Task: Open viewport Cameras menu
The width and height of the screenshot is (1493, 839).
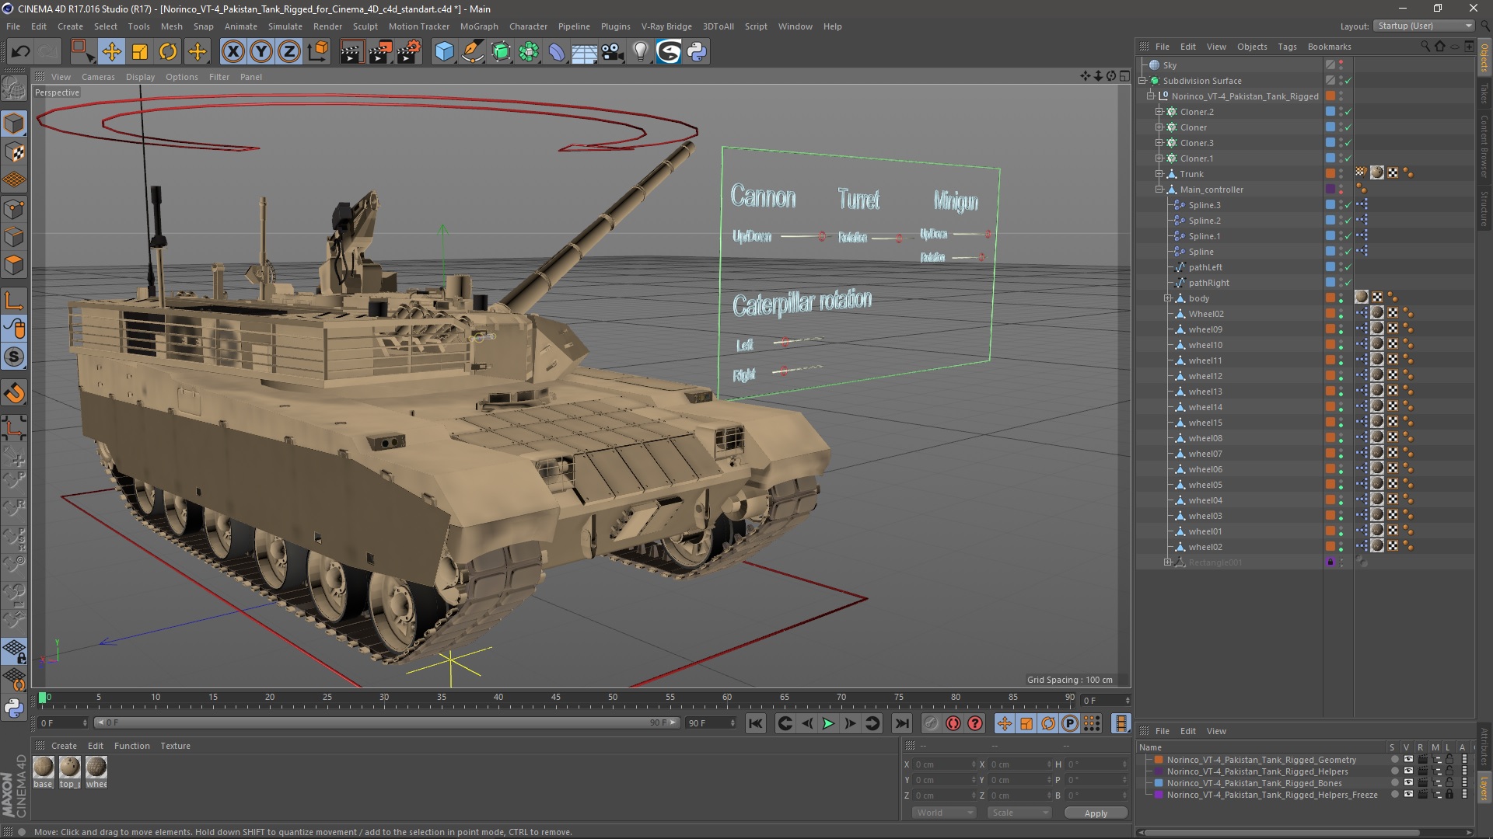Action: pyautogui.click(x=98, y=77)
